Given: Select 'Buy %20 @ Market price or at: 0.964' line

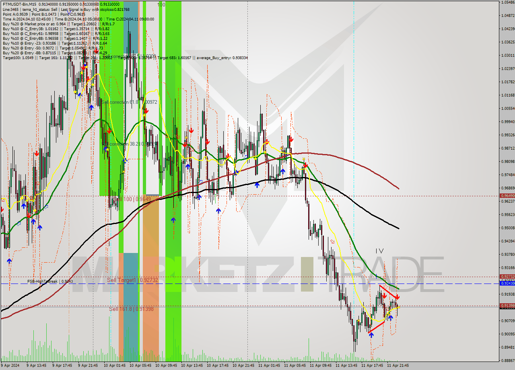Looking at the screenshot, I should click(x=58, y=24).
